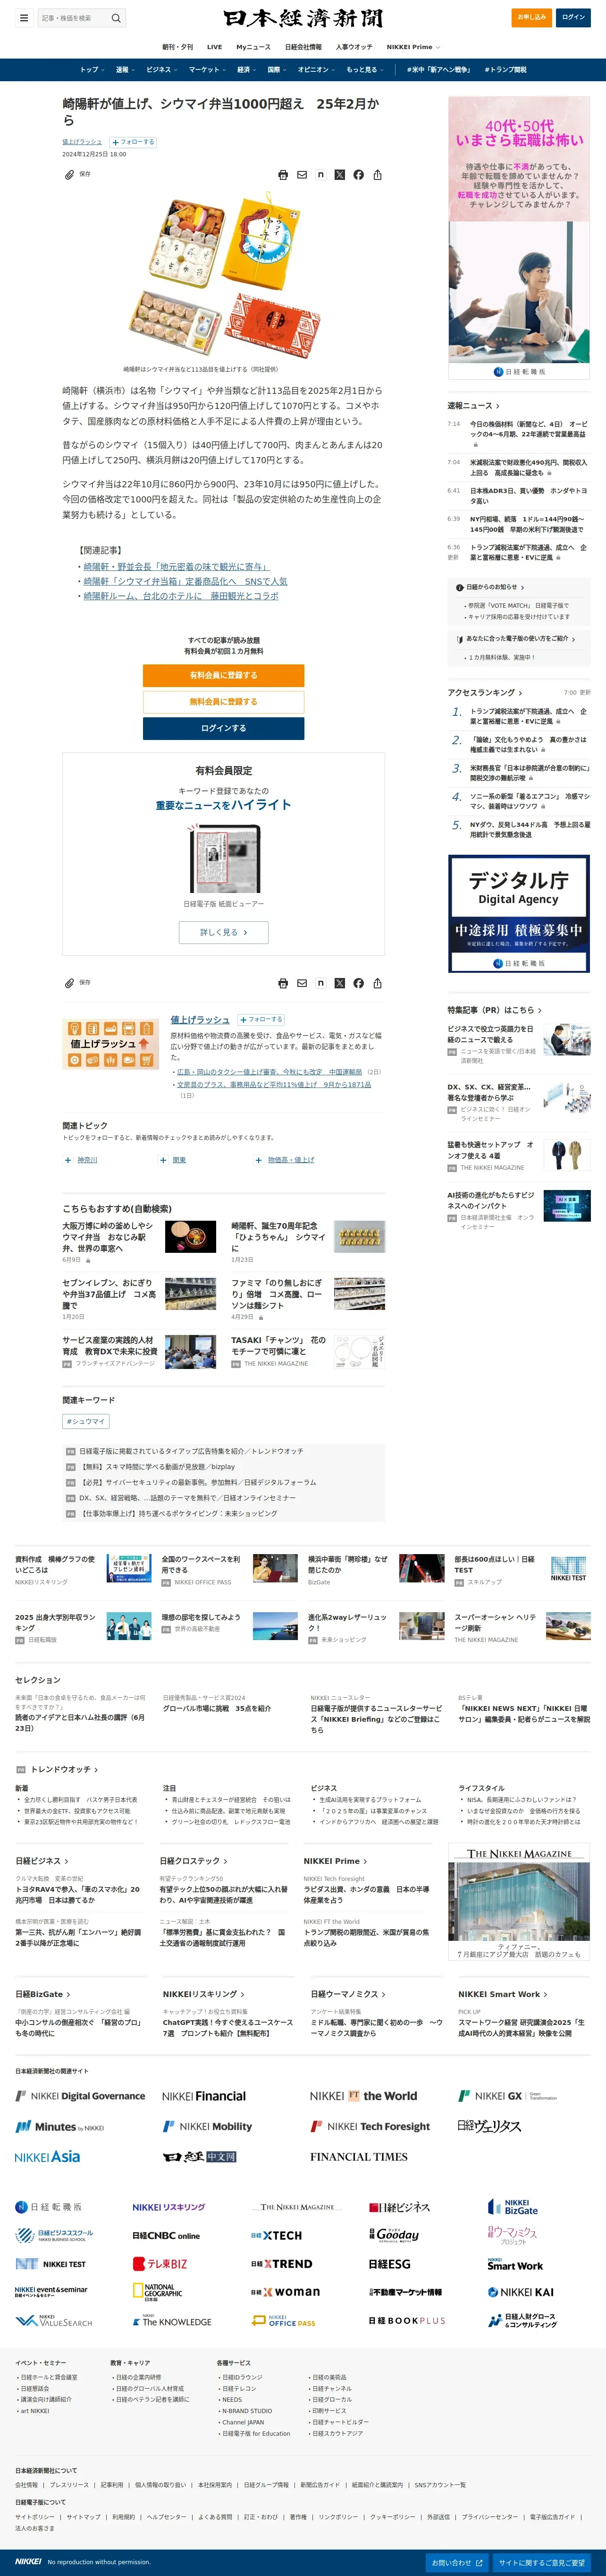Expand the 経済 navigation dropdown

click(x=246, y=70)
